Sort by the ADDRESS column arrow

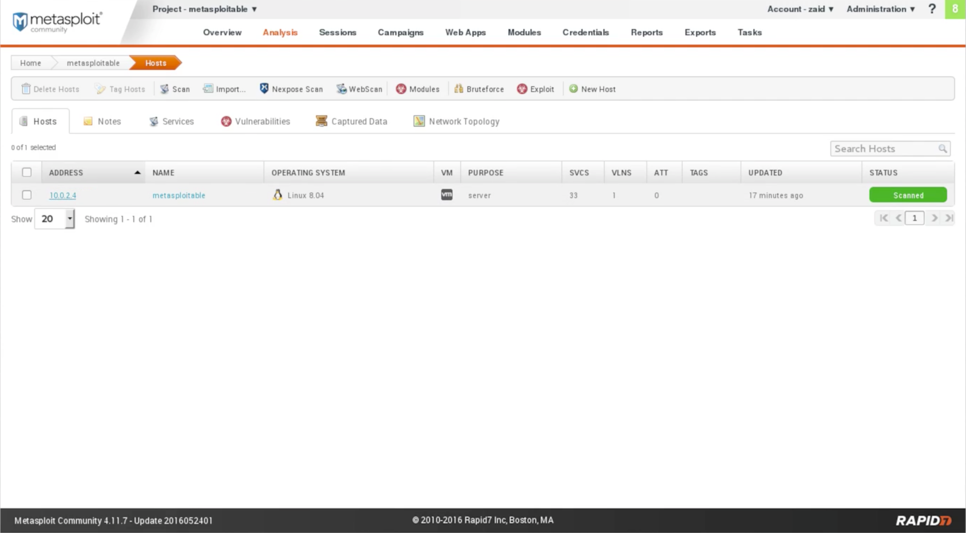(137, 172)
